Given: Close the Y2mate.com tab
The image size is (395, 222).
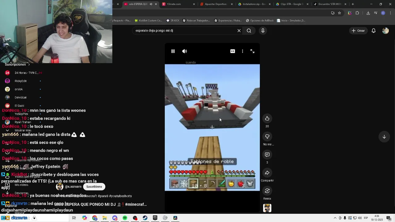Looking at the screenshot, I should pyautogui.click(x=194, y=4).
